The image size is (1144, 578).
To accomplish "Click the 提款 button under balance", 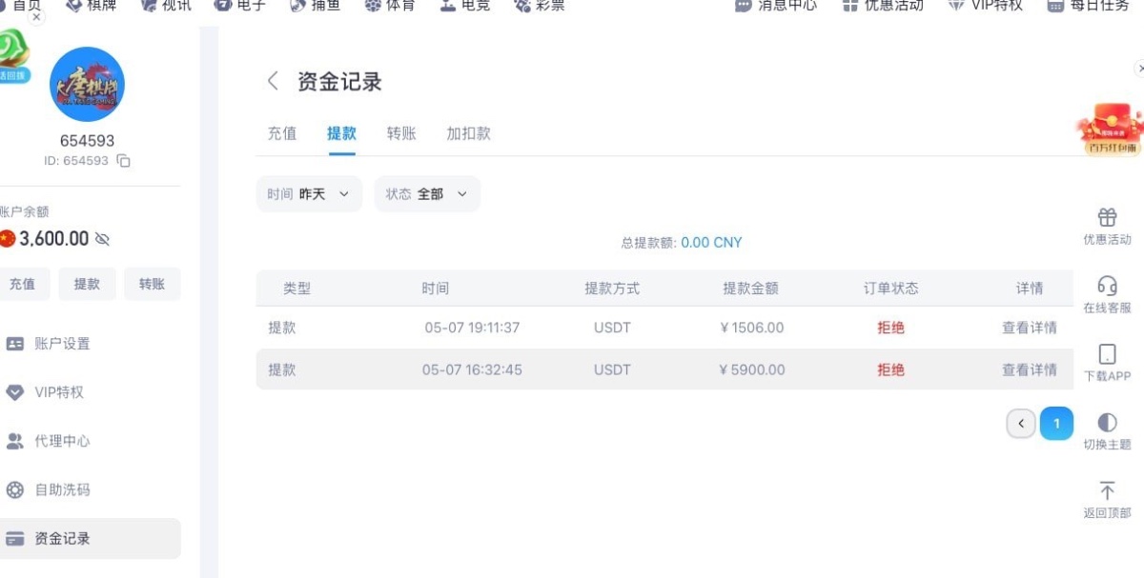I will (x=87, y=284).
